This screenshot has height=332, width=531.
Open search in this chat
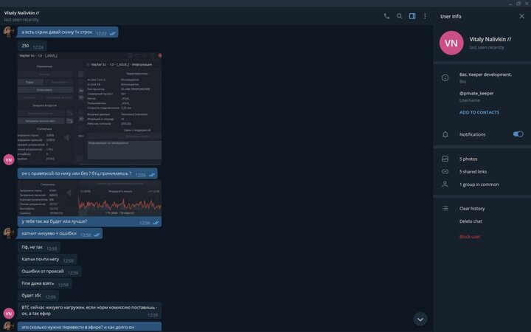(x=400, y=15)
